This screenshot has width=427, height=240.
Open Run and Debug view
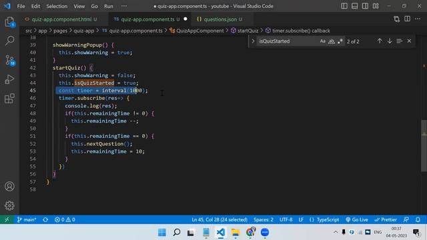(9, 79)
